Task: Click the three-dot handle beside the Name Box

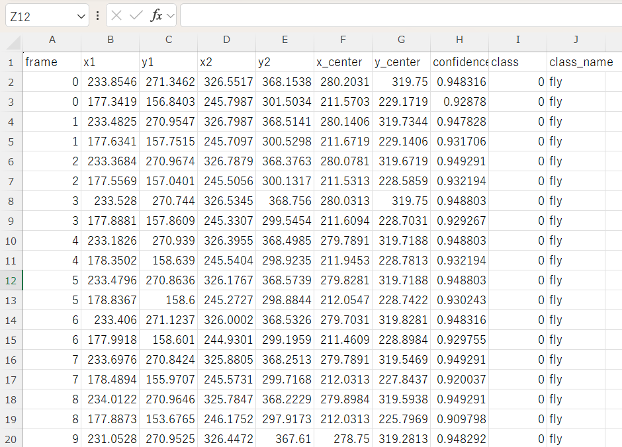Action: click(98, 16)
